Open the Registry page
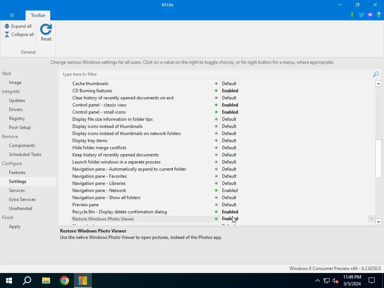 pos(17,118)
